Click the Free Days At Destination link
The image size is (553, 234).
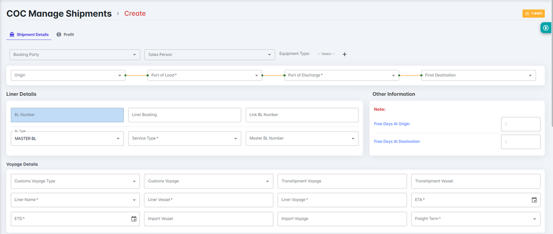[x=397, y=142]
